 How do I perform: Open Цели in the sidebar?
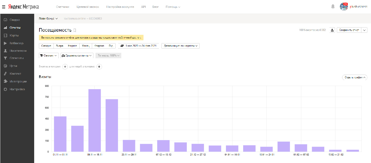(13, 66)
